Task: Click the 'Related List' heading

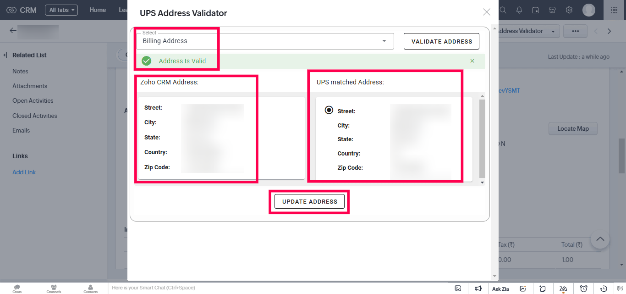Action: (29, 55)
